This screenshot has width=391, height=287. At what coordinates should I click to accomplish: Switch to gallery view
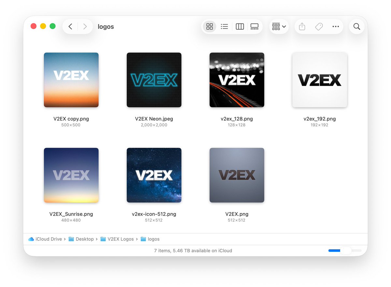254,26
